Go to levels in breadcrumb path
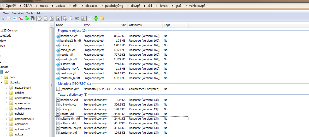This screenshot has width=309, height=137. coord(164,6)
